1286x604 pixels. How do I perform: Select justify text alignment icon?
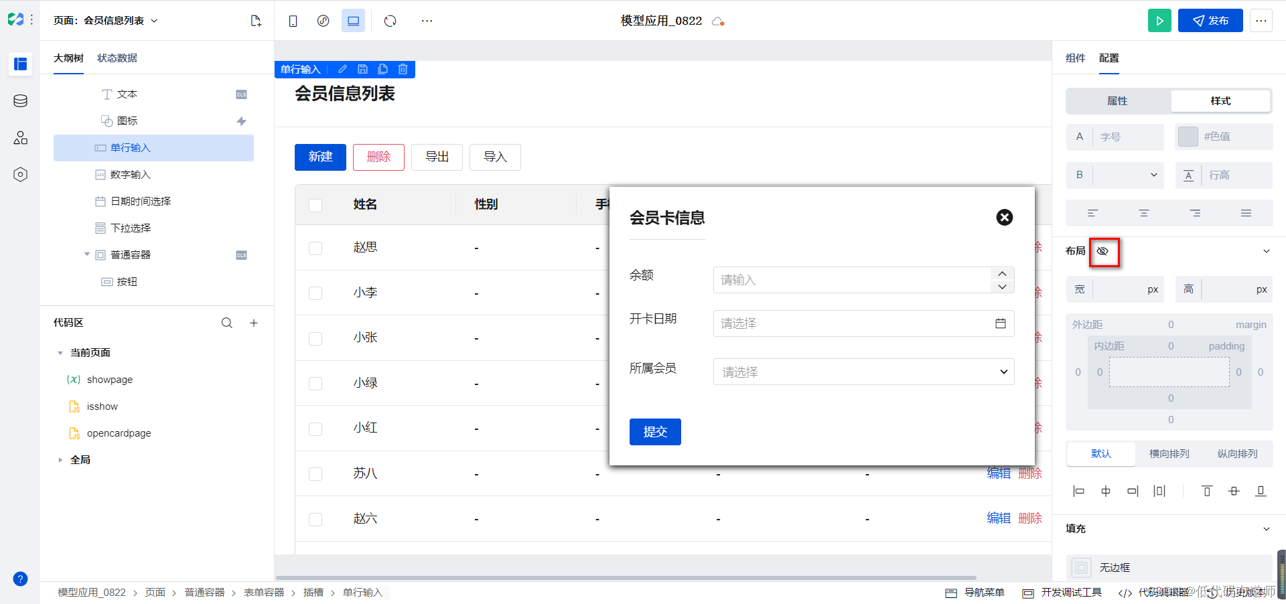pyautogui.click(x=1246, y=213)
